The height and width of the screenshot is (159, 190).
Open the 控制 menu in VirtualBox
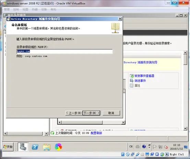16,10
